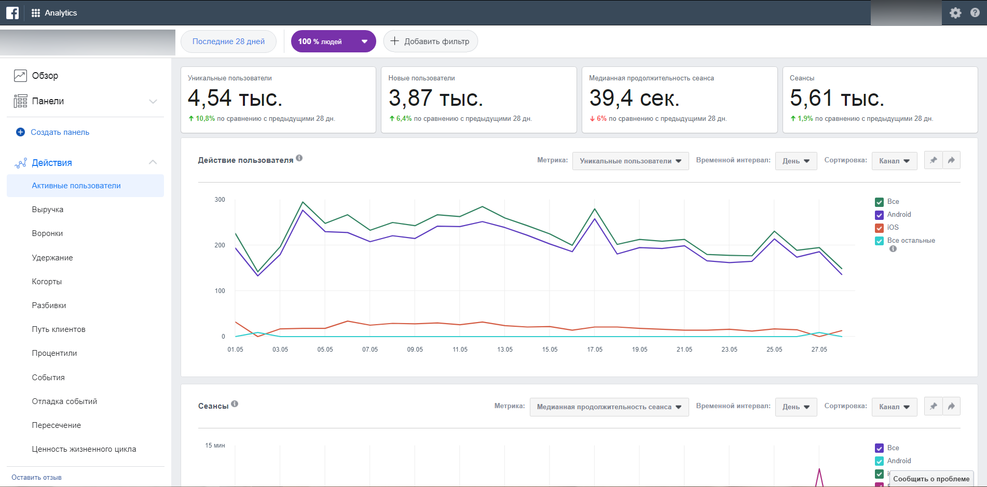Click the Последние 28 дней date button
The height and width of the screenshot is (487, 987).
coord(228,41)
